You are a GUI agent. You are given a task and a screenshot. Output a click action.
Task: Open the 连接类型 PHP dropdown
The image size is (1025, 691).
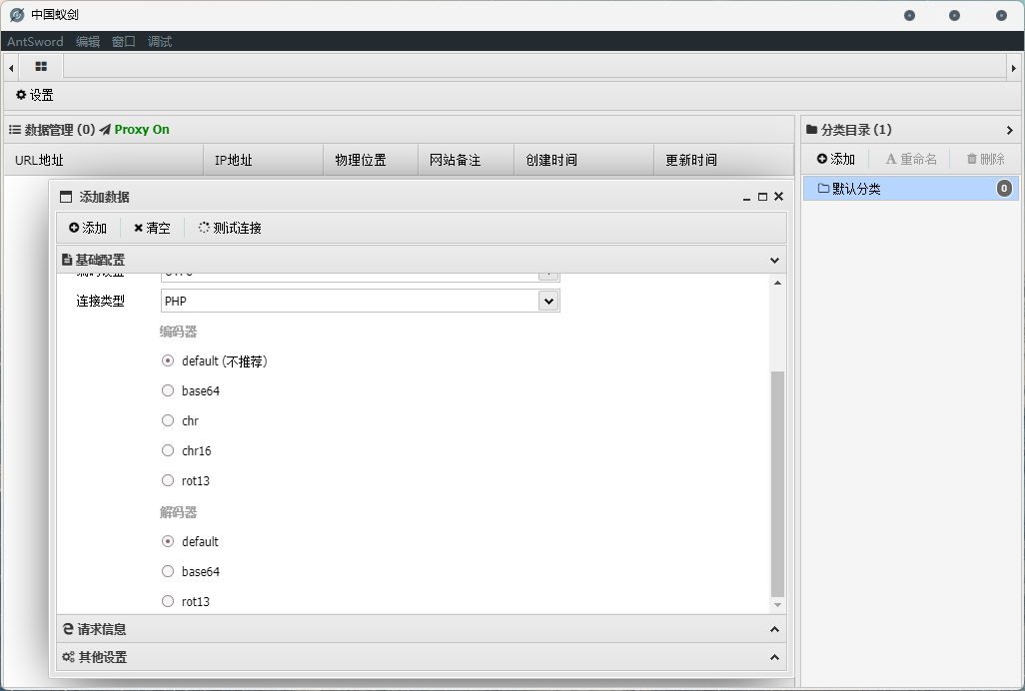click(x=546, y=301)
